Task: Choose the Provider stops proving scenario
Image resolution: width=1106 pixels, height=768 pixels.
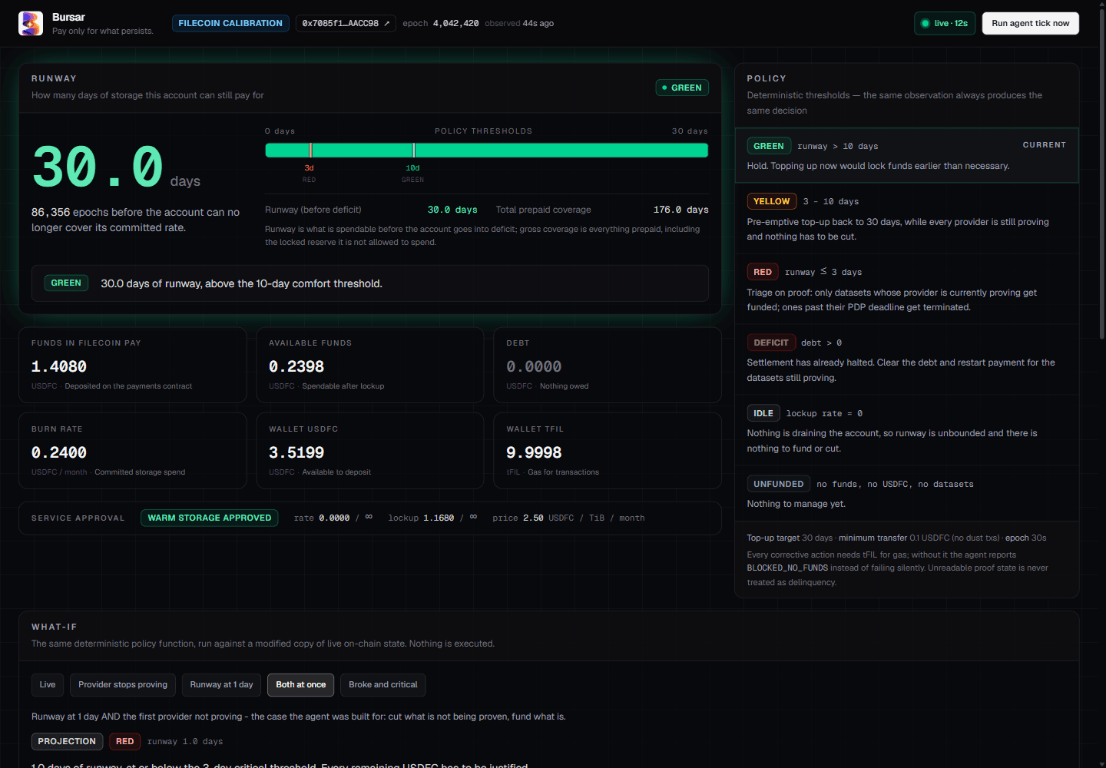Action: (x=123, y=685)
